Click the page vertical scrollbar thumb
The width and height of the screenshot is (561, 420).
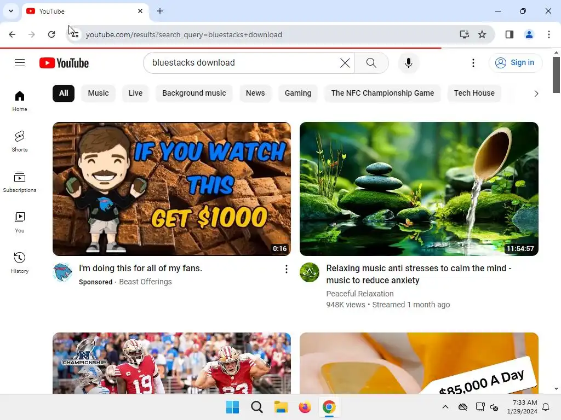[557, 74]
